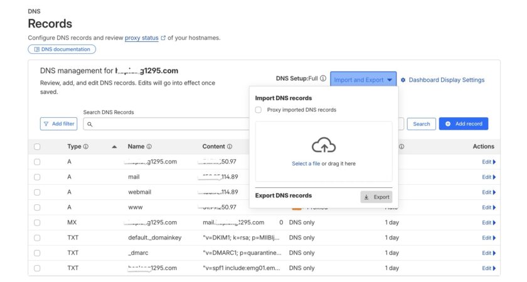Image resolution: width=527 pixels, height=282 pixels.
Task: Click the DNS Setup info icon
Action: coord(323,78)
